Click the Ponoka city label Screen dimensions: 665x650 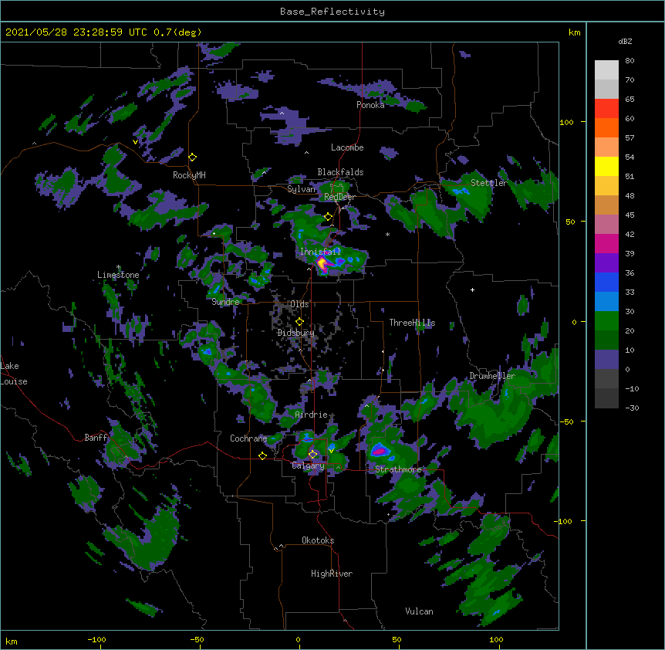pos(370,105)
